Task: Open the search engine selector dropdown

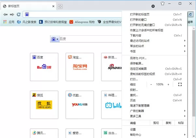Action: click(55, 39)
